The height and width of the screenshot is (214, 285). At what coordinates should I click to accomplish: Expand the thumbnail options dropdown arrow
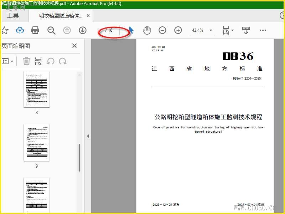pos(12,61)
